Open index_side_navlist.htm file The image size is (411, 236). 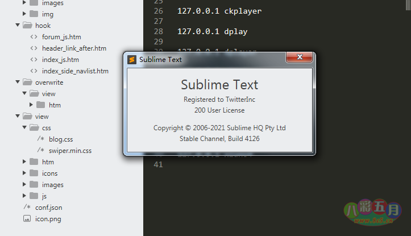(x=75, y=71)
